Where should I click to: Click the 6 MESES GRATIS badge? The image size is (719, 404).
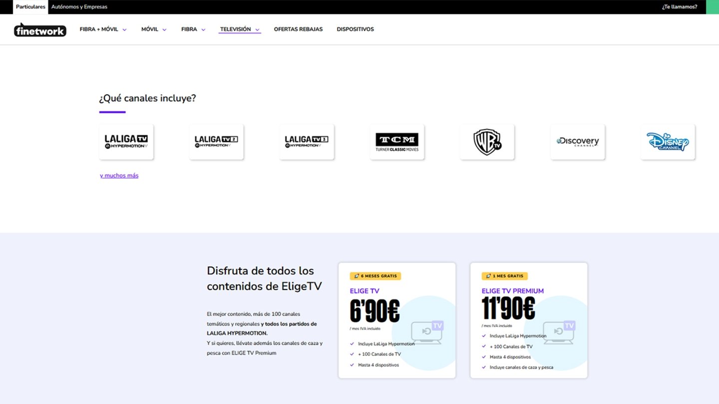[x=375, y=276]
